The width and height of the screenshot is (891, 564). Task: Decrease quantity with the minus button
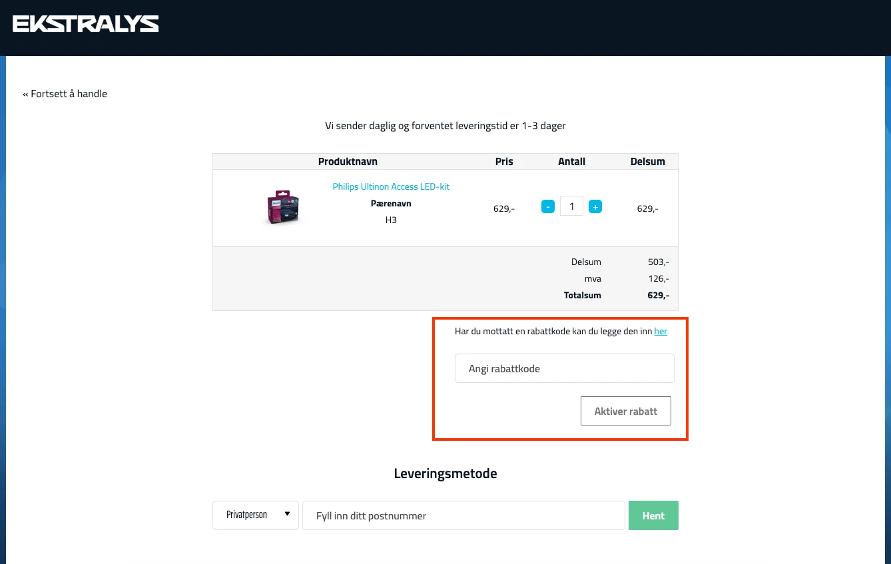pos(548,206)
